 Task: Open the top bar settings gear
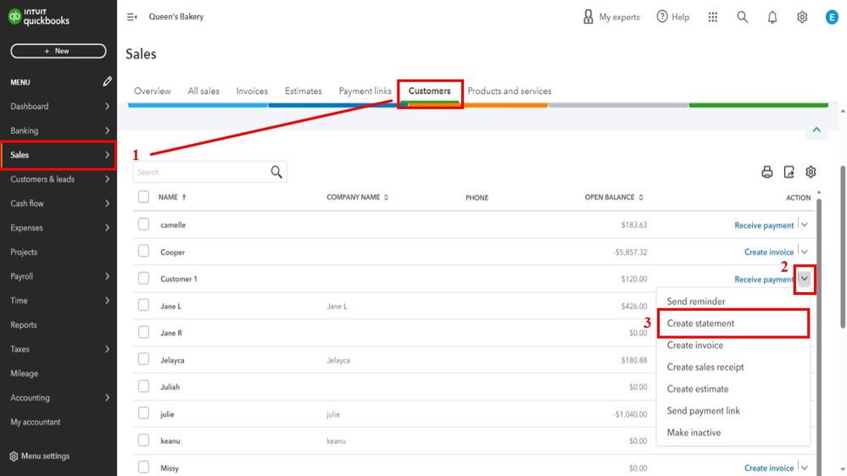[802, 17]
